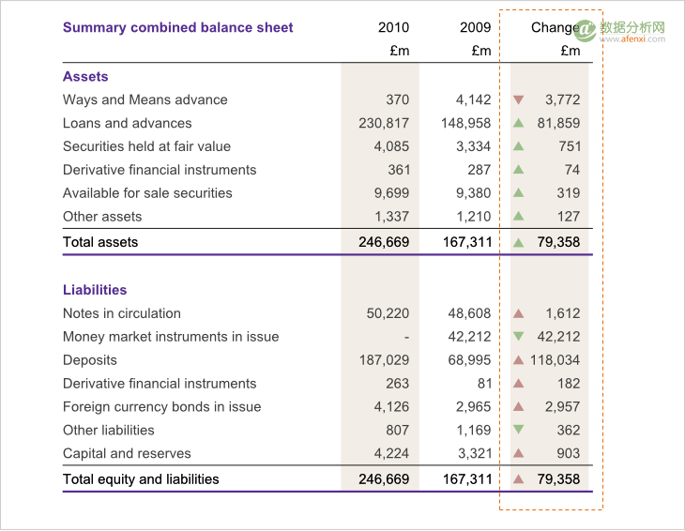Select the 'Capital and reserves' label
The image size is (685, 531).
127,453
